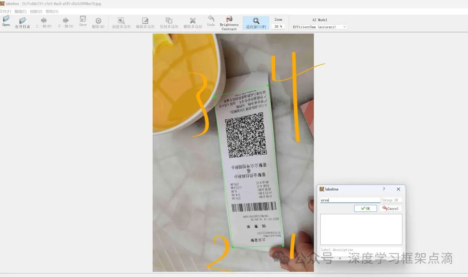The image size is (468, 277).
Task: Toggle 适应窗口(F) fit window
Action: pos(256,23)
